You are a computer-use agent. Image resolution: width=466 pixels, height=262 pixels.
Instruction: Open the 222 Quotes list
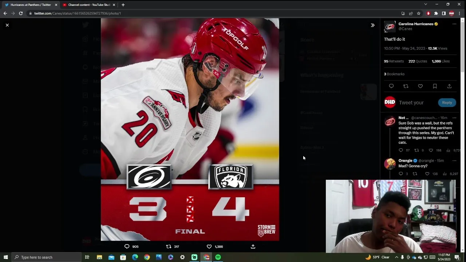pyautogui.click(x=418, y=61)
